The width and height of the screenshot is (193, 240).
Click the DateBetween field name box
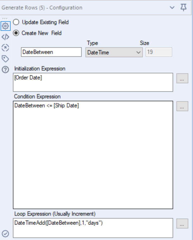click(51, 53)
